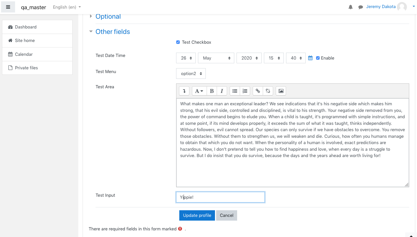Click the Test Input label
Image resolution: width=417 pixels, height=237 pixels.
pos(105,195)
